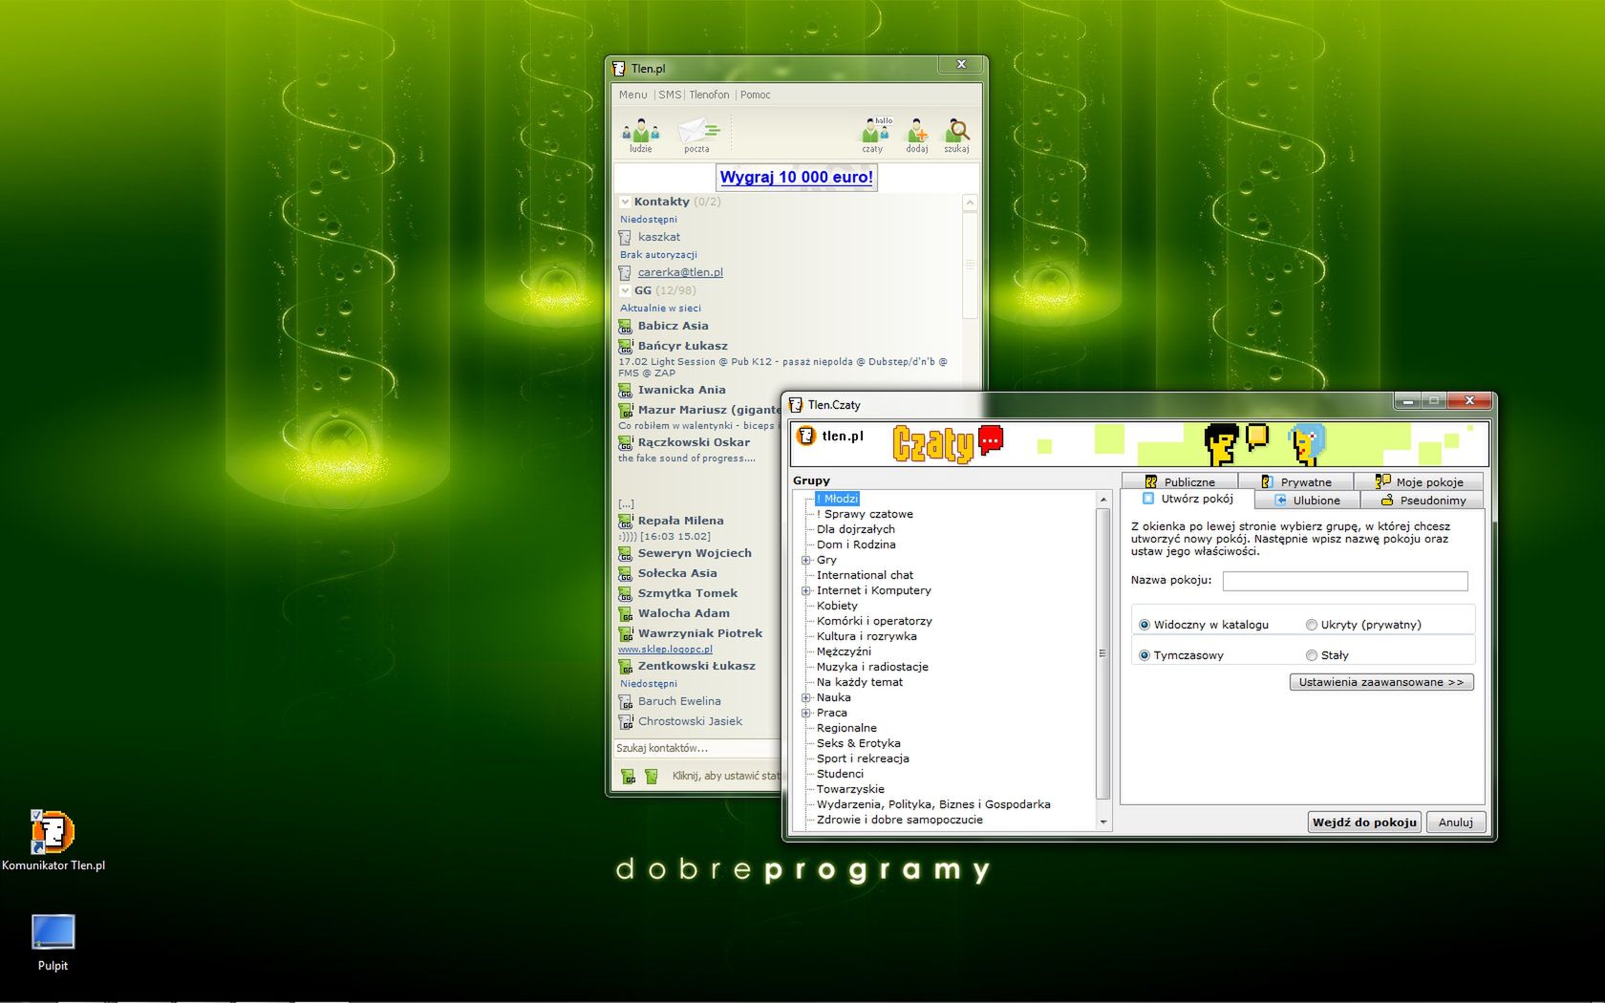
Task: Select Widoczny w katalogu radio button
Action: pyautogui.click(x=1145, y=625)
